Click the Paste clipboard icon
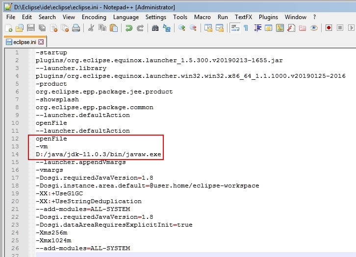Viewport: 356px width, 257px height. click(x=113, y=28)
